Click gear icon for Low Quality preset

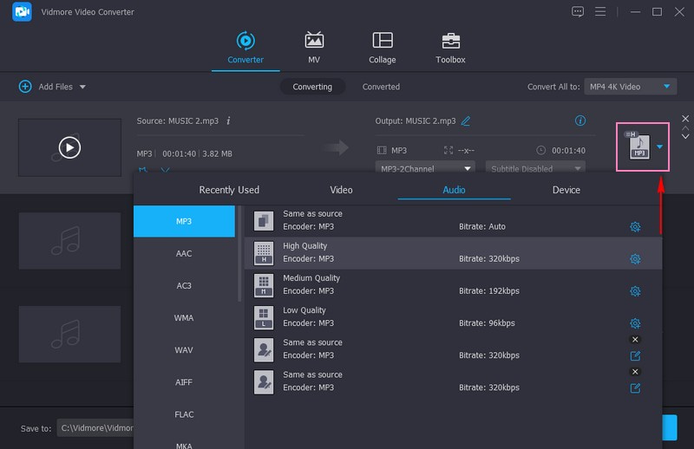pos(635,323)
